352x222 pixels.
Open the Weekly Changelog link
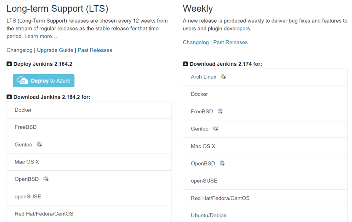tap(196, 42)
